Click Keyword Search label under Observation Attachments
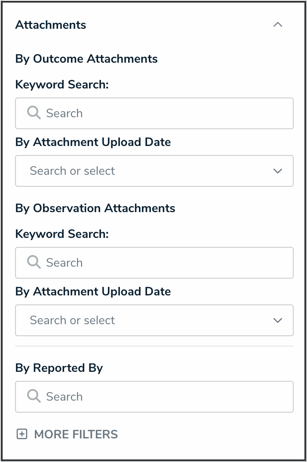Viewport: 307px width, 462px height. (x=62, y=234)
